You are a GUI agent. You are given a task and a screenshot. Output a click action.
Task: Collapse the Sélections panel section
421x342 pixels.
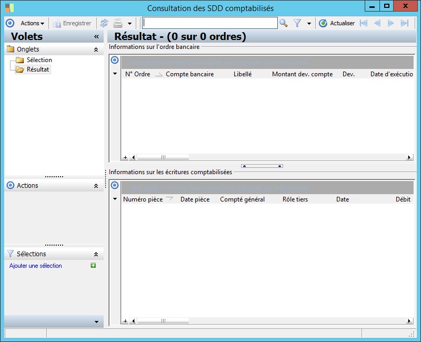(x=96, y=254)
